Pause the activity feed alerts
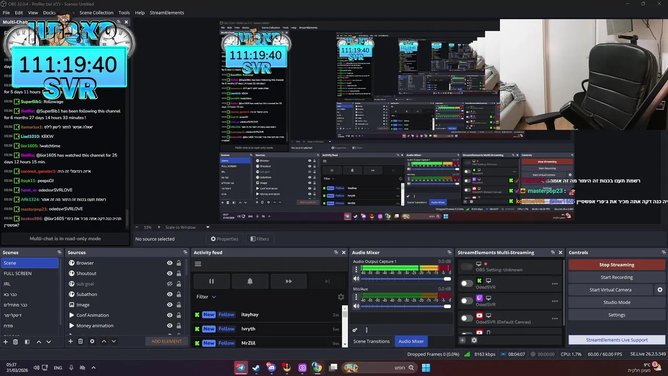Viewport: 668px width, 376px height. pyautogui.click(x=211, y=281)
